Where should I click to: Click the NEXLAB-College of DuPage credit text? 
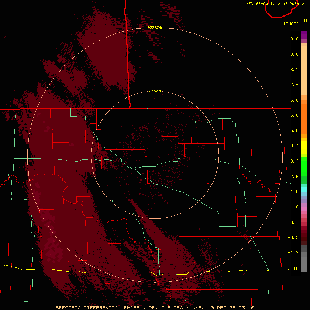pyautogui.click(x=275, y=4)
